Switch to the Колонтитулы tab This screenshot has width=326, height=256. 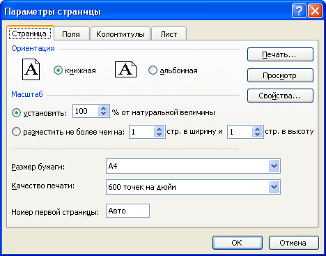pos(121,34)
